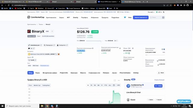Image resolution: width=193 pixels, height=108 pixels.
Task: Click the circulating supply progress bar
Action: (155, 55)
